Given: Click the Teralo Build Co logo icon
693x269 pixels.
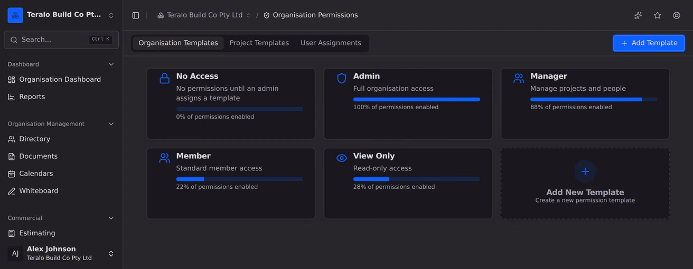Looking at the screenshot, I should [x=15, y=15].
